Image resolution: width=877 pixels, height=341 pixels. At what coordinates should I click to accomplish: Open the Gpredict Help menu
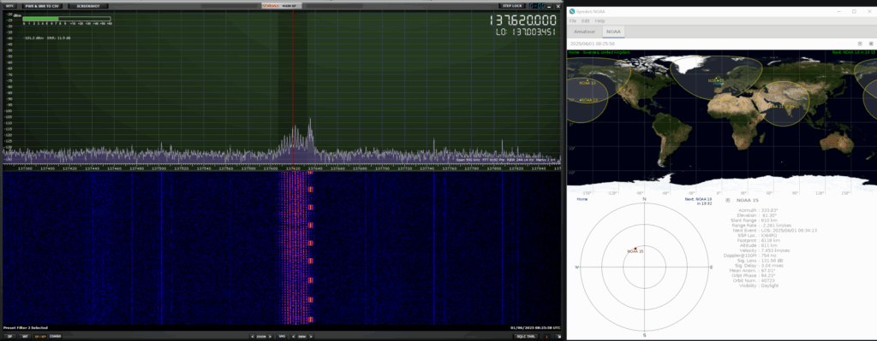click(600, 21)
